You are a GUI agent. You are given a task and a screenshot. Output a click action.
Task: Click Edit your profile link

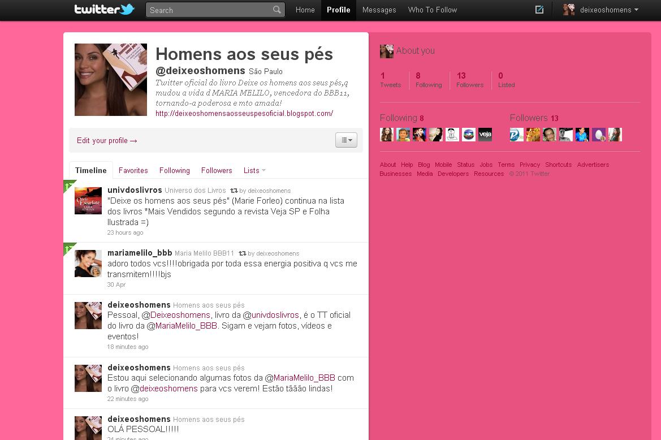pyautogui.click(x=107, y=140)
